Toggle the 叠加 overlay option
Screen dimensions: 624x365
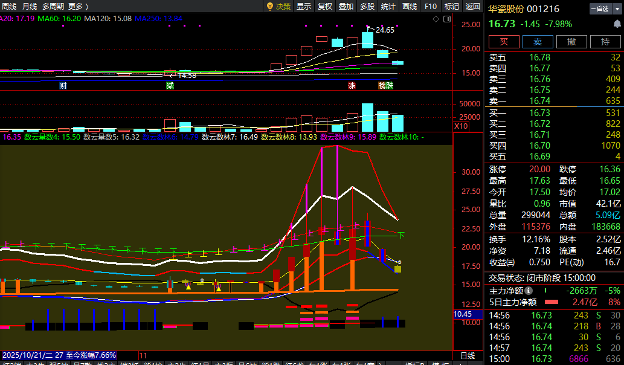tap(346, 7)
